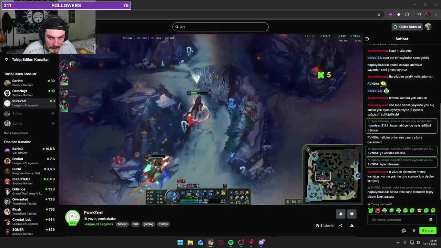This screenshot has height=248, width=441.
Task: Open Crystal_LoL channel
Action: click(x=29, y=221)
